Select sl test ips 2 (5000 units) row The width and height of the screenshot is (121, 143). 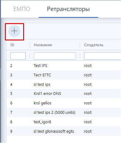(x=63, y=113)
